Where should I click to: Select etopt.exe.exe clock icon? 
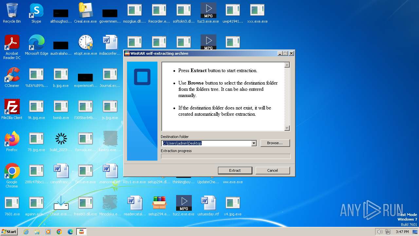point(85,45)
